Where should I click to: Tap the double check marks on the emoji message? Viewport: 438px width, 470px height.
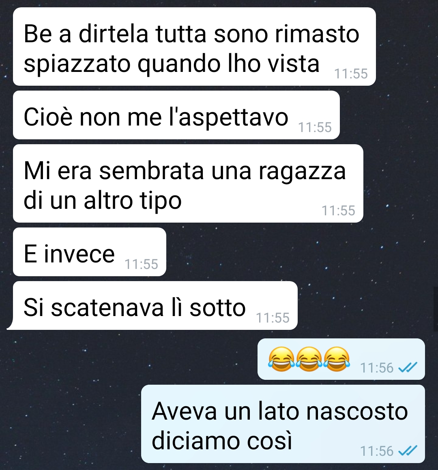point(408,367)
